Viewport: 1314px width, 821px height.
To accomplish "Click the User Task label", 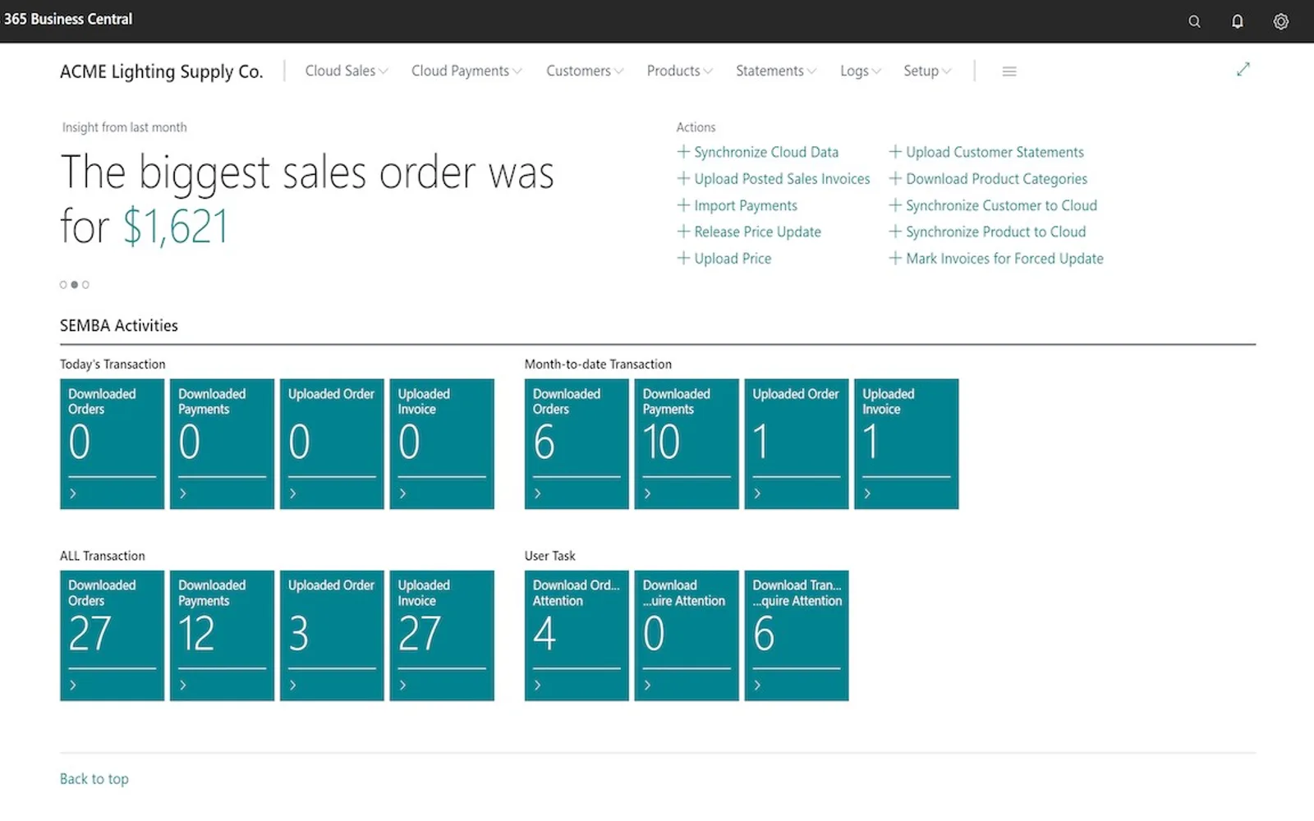I will coord(549,556).
